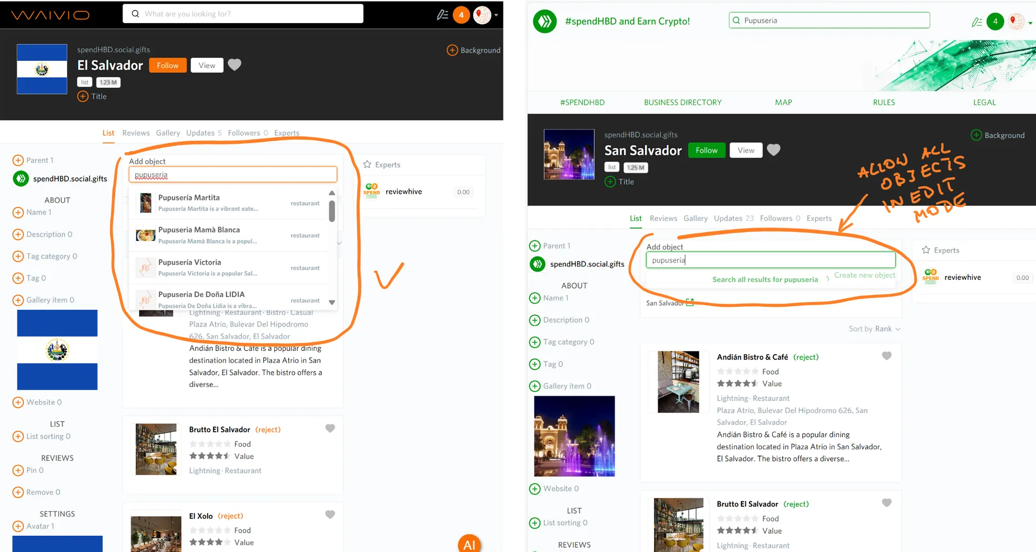Add Title plus icon under El Salvador
1036x552 pixels.
(x=83, y=96)
